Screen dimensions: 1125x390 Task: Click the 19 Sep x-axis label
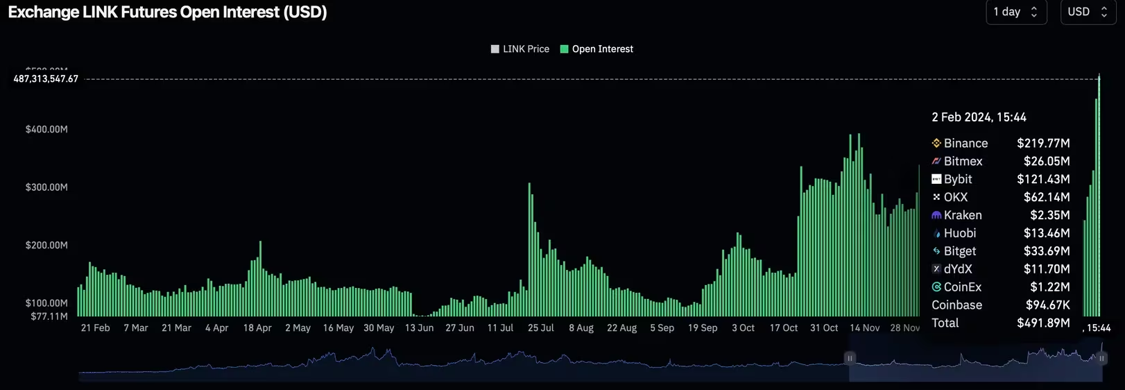(x=703, y=328)
